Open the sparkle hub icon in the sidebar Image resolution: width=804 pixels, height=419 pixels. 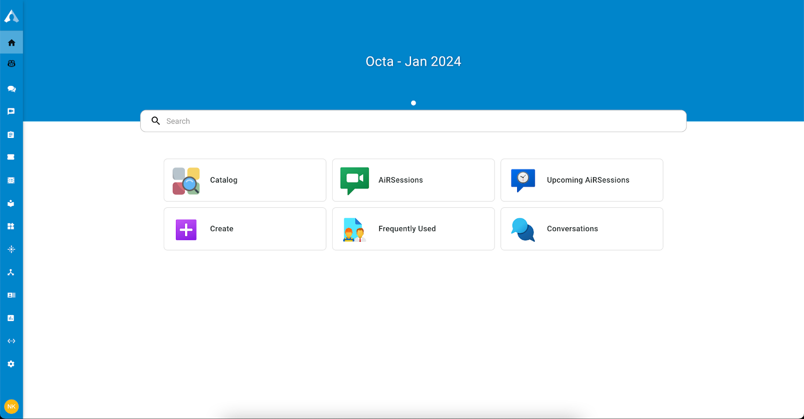point(11,249)
